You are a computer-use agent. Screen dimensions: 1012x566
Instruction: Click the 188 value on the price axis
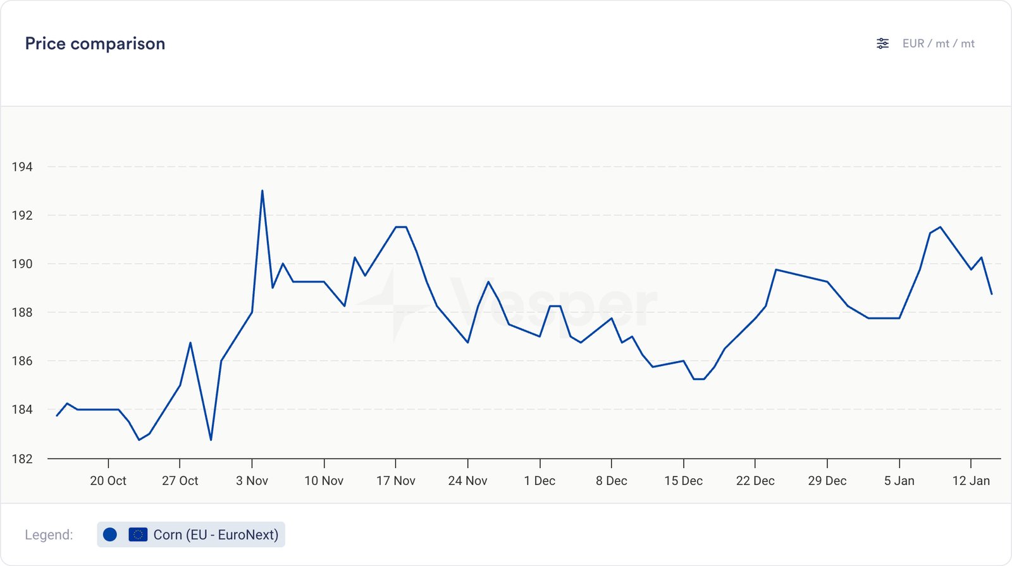click(22, 312)
